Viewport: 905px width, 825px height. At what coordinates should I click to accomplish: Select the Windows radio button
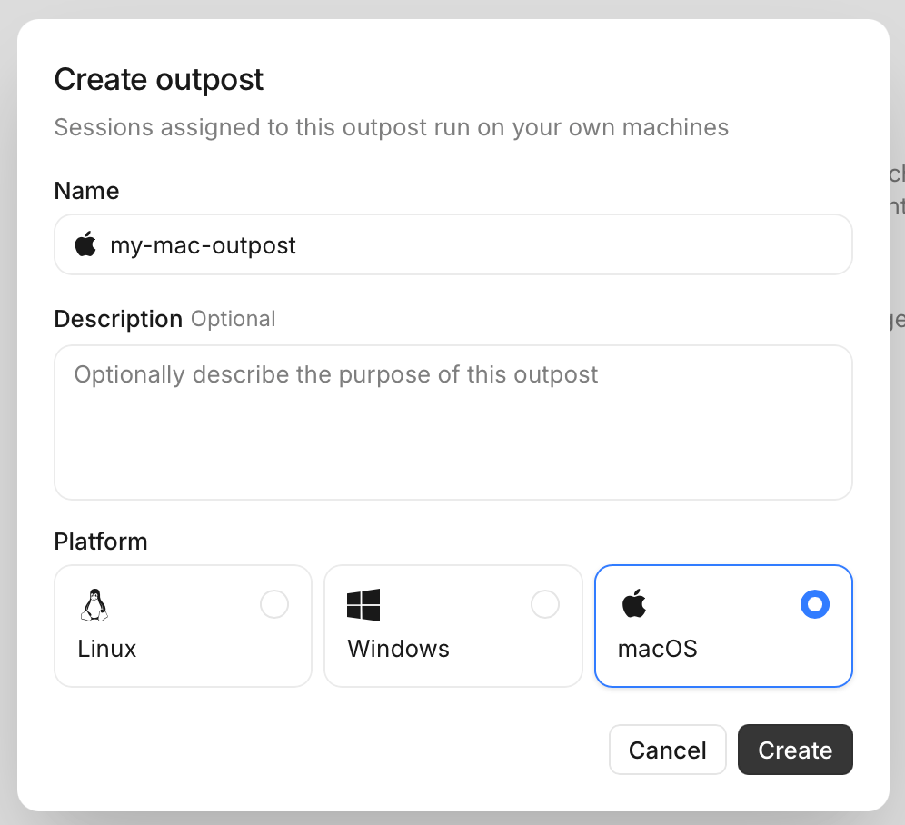click(545, 604)
